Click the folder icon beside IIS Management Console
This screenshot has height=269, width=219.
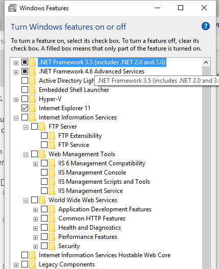[x=52, y=173]
